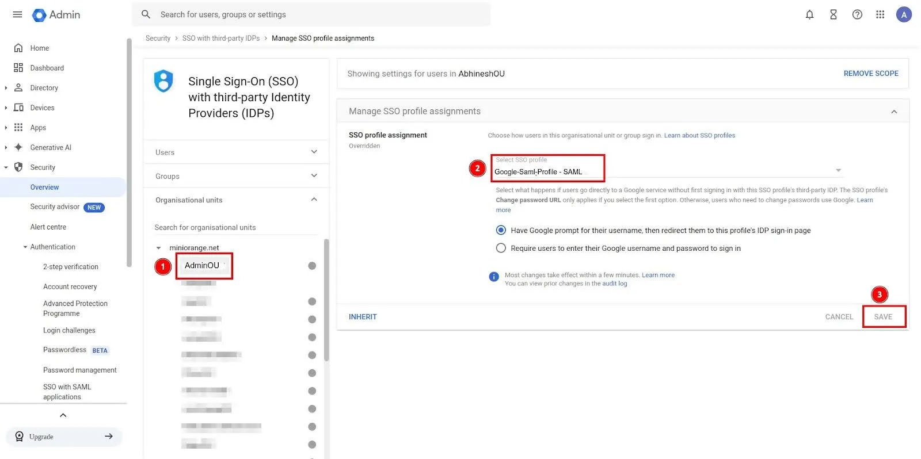Select the AdminOU organisational unit
The image size is (921, 459).
pyautogui.click(x=201, y=266)
